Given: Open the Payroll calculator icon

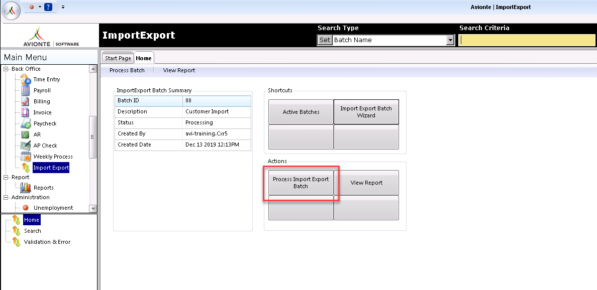Looking at the screenshot, I should pyautogui.click(x=26, y=90).
